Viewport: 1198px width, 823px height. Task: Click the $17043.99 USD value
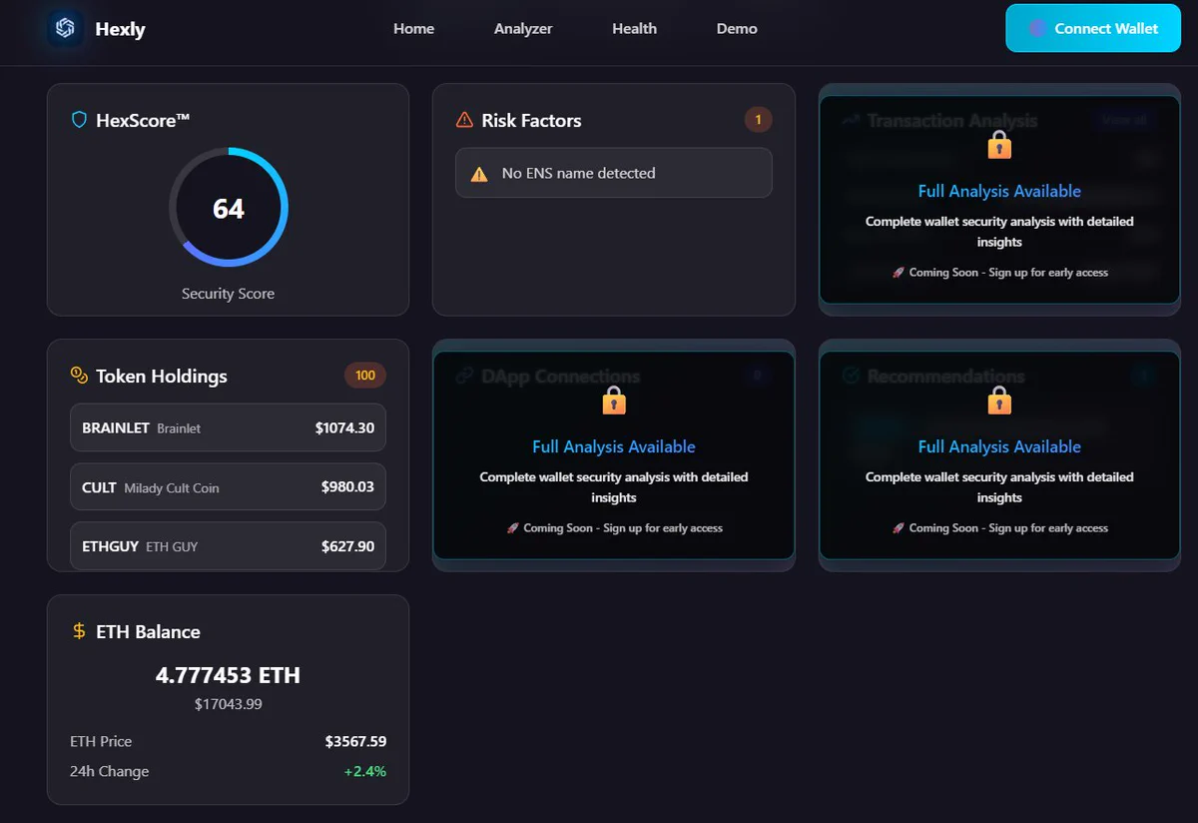coord(228,704)
